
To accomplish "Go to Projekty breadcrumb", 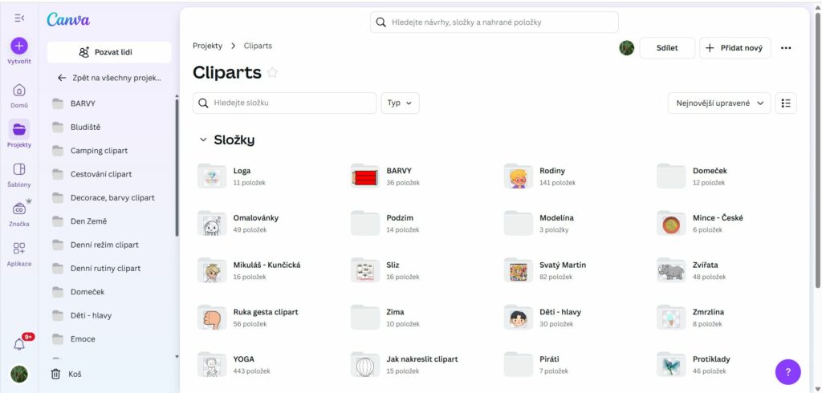I will click(x=207, y=47).
